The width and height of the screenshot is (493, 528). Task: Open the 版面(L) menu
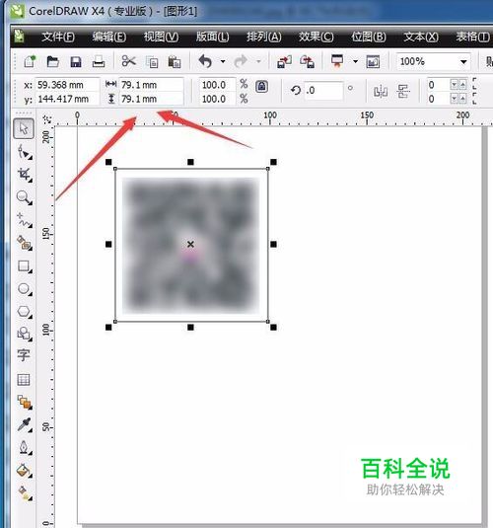point(212,37)
